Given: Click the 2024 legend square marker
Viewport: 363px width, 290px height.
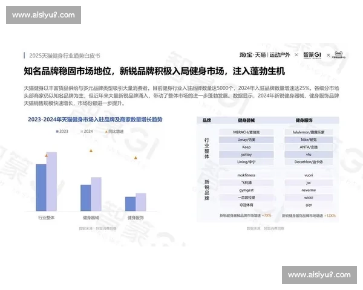Looking at the screenshot, I should (82, 131).
